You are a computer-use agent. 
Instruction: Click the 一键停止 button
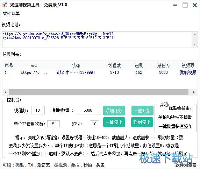[x=114, y=122]
